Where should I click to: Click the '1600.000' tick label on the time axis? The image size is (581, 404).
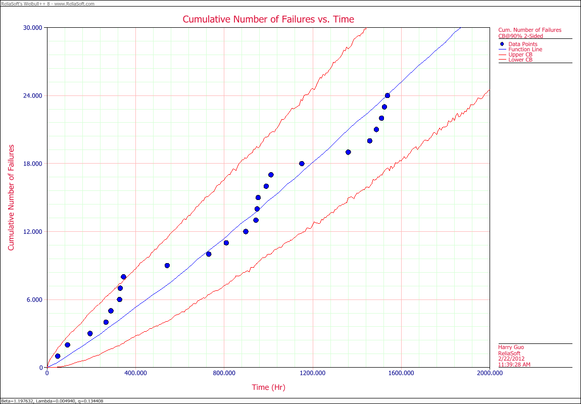pyautogui.click(x=401, y=374)
